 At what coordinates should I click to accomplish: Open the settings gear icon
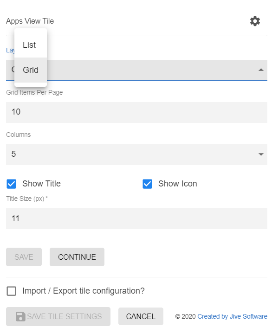coord(255,21)
